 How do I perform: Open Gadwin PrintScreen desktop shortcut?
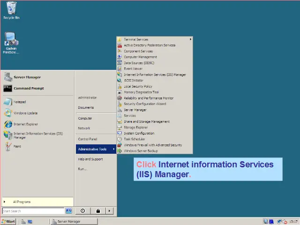point(11,43)
